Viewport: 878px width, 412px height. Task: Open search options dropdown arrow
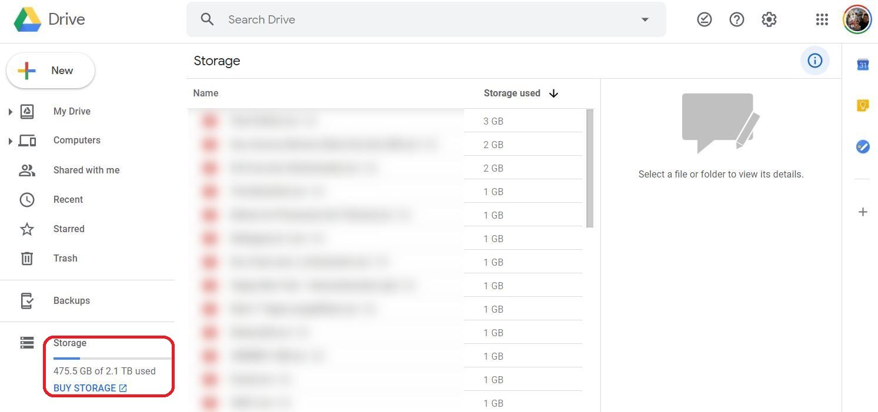coord(645,19)
